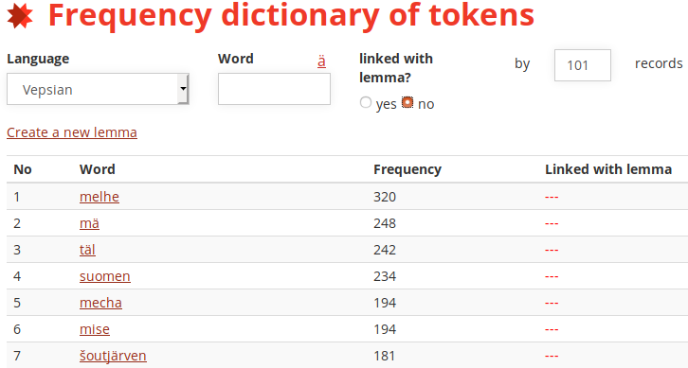Click the Frequency column header
Image resolution: width=688 pixels, height=368 pixels.
click(407, 169)
